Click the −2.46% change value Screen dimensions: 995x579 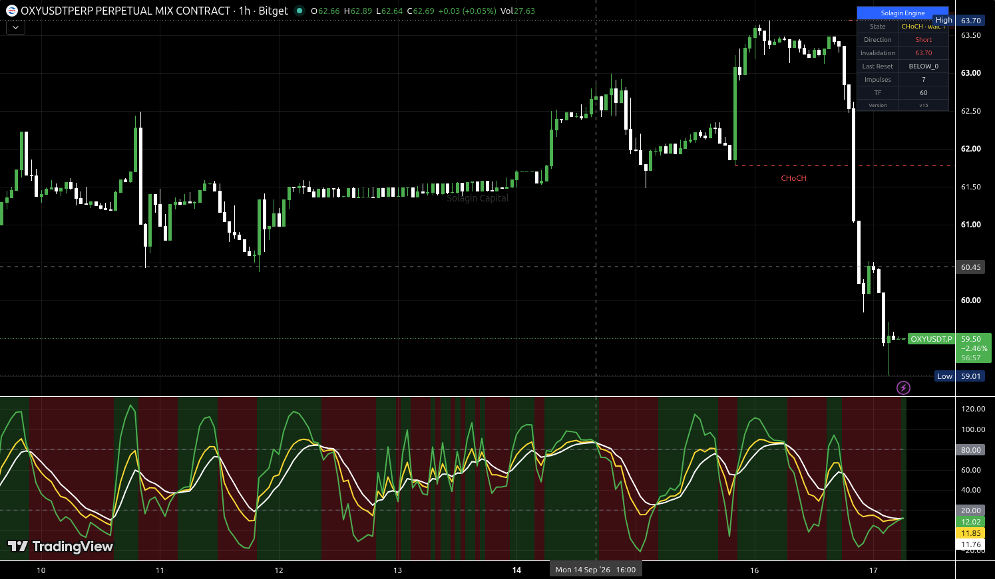coord(974,348)
